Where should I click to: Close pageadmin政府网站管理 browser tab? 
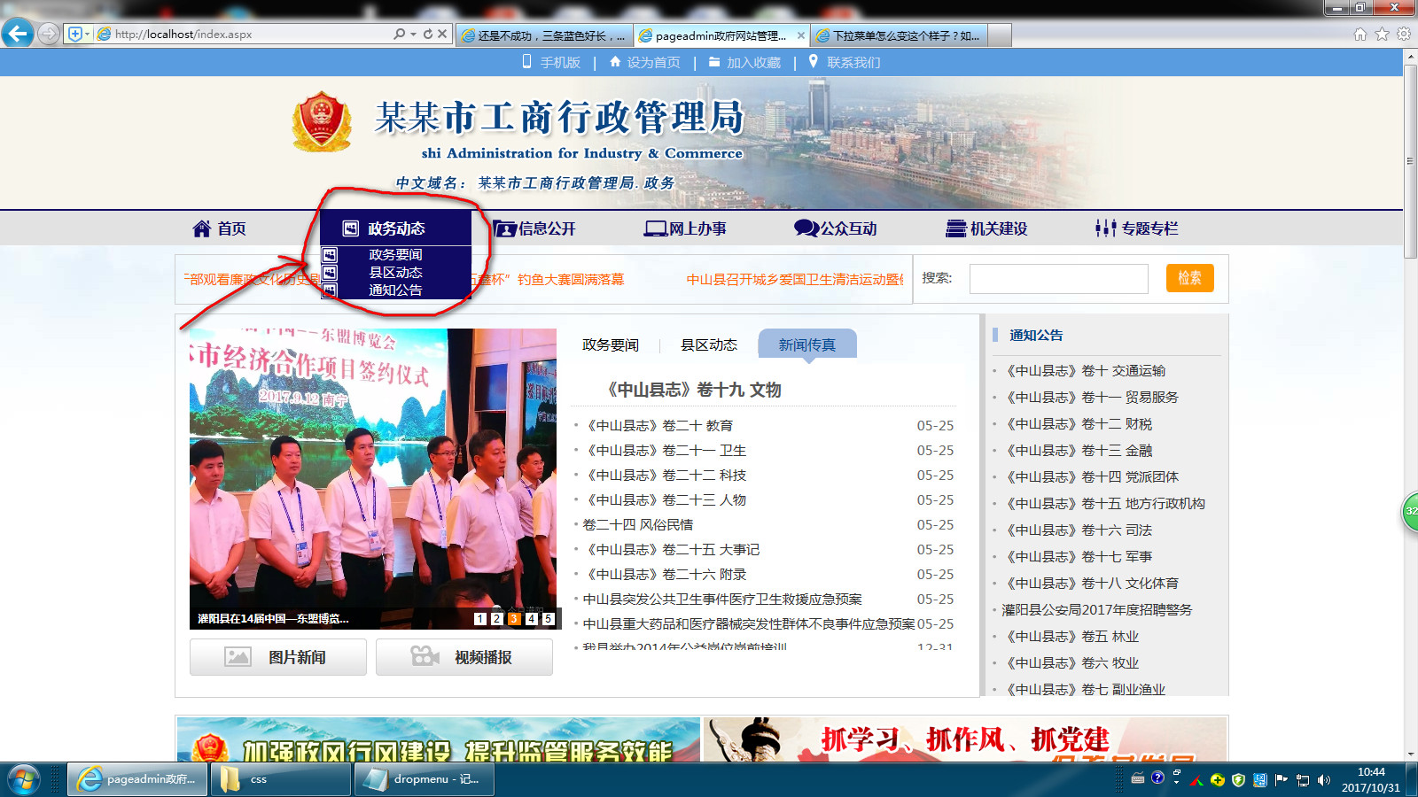(801, 35)
